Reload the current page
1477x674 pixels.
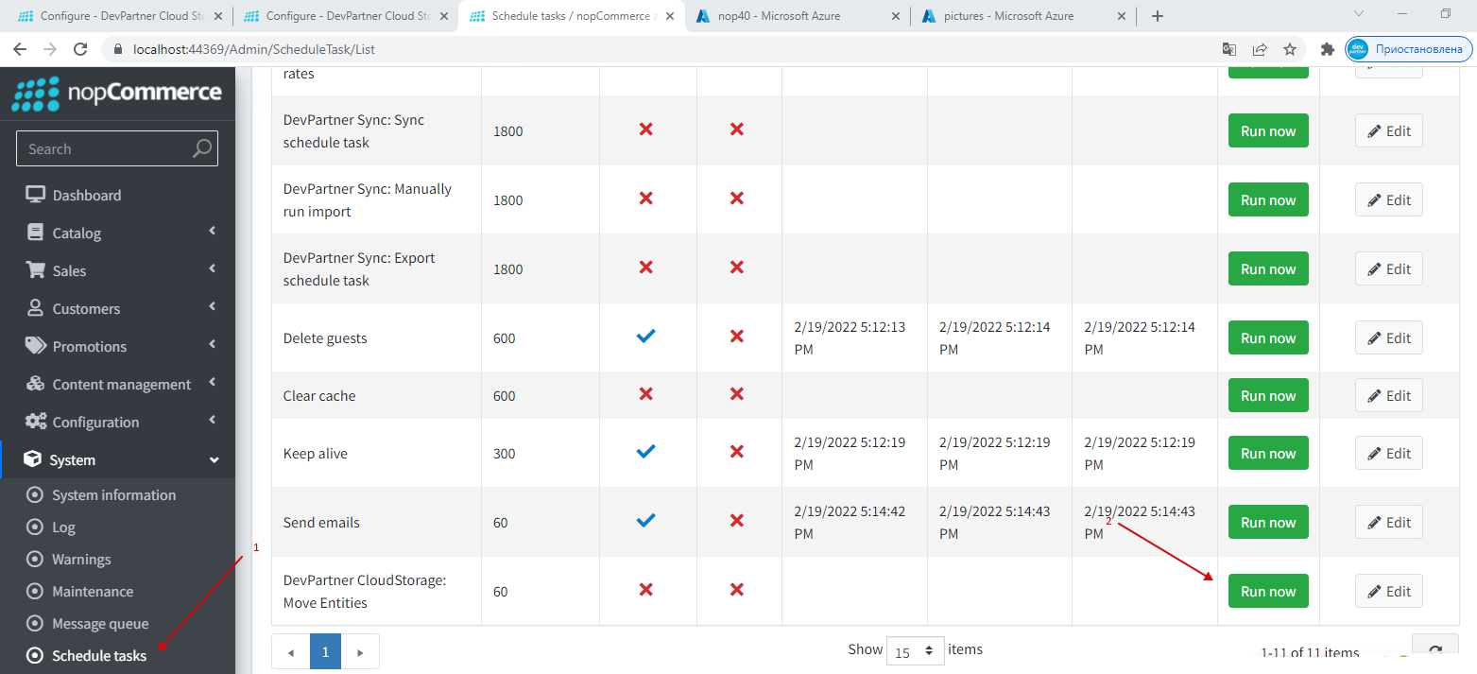pyautogui.click(x=80, y=49)
